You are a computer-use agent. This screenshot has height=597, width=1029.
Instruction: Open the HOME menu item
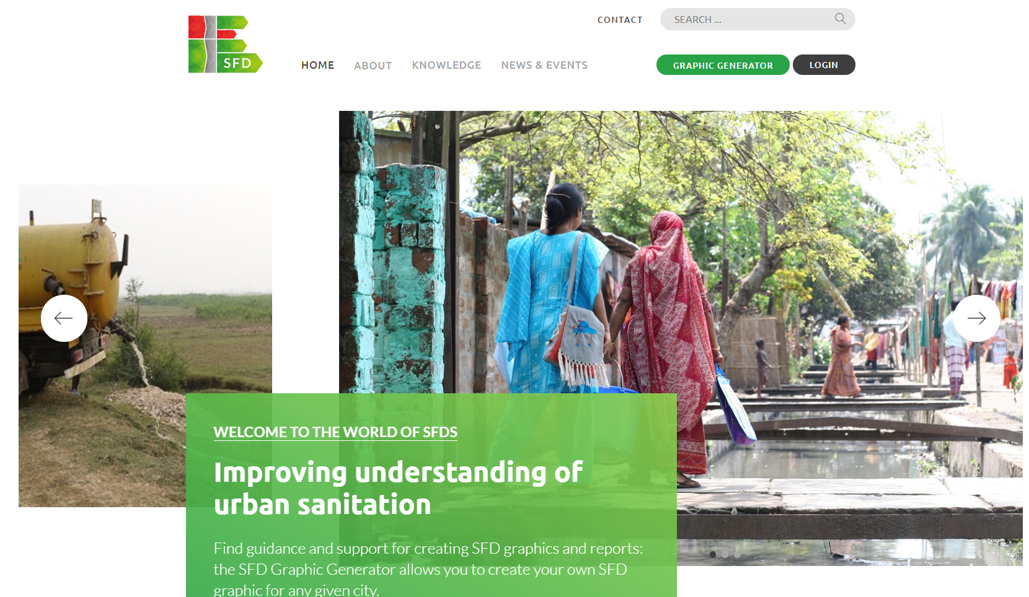click(x=317, y=65)
